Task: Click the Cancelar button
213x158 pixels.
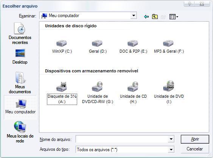Action: pyautogui.click(x=195, y=149)
